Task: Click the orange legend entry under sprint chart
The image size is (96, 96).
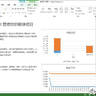Action: [x=75, y=62]
